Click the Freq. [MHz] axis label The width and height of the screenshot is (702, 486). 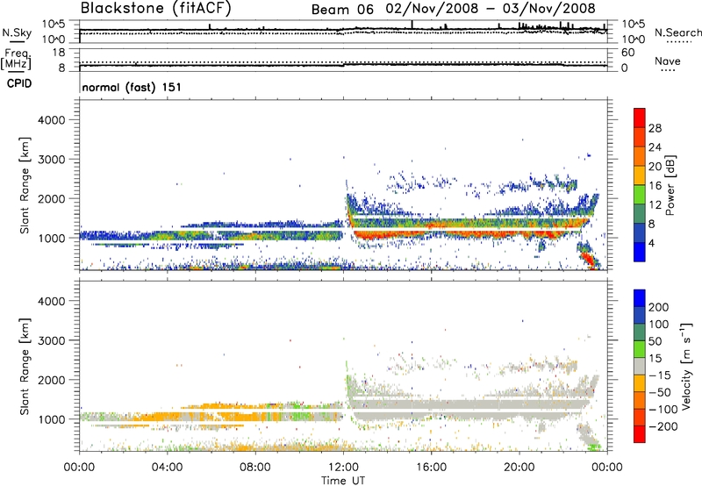coord(17,59)
